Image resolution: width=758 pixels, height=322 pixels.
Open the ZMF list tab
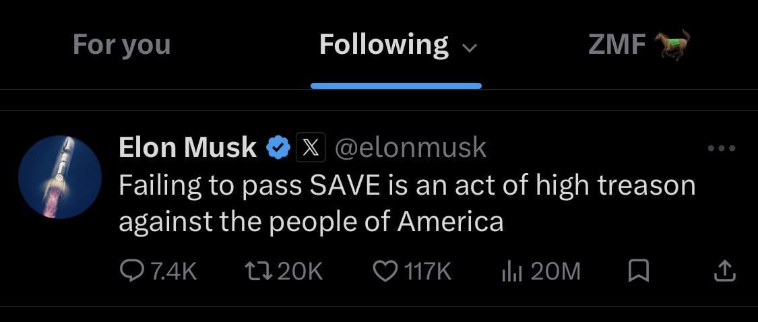(x=617, y=45)
